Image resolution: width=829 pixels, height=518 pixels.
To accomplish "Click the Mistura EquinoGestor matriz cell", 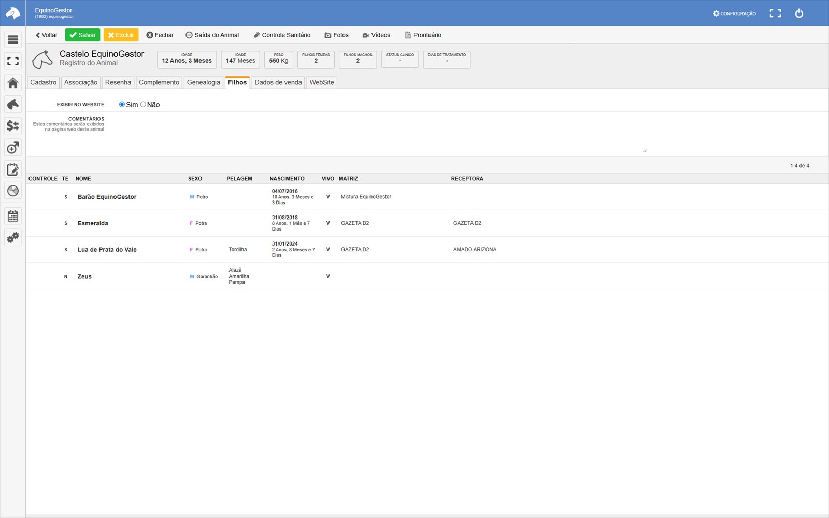I will coord(366,197).
